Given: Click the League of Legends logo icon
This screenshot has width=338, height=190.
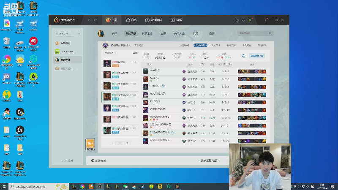Looking at the screenshot, I should tap(101, 33).
